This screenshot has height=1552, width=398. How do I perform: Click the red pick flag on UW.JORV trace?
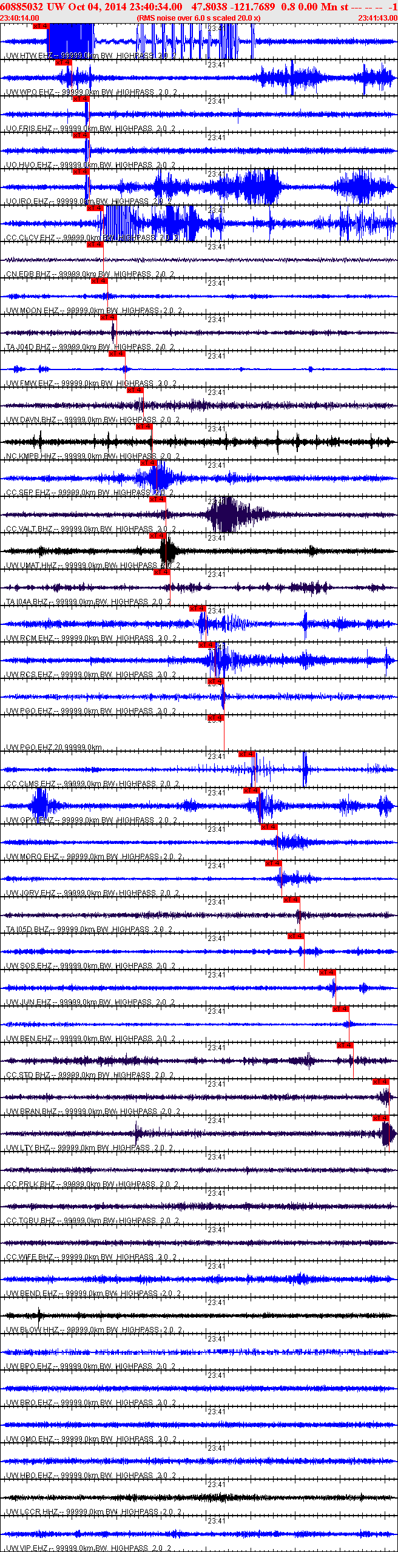coord(273,863)
